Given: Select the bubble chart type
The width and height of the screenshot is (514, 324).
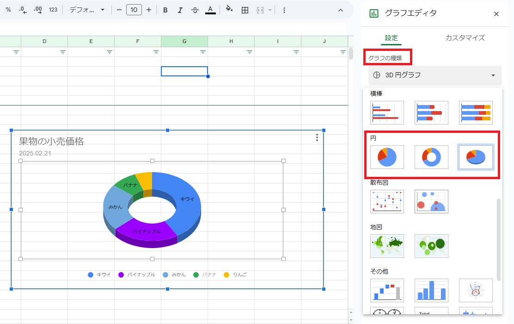Looking at the screenshot, I should (431, 201).
